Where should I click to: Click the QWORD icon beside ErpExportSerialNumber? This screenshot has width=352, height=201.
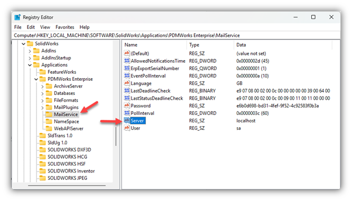[x=127, y=68]
